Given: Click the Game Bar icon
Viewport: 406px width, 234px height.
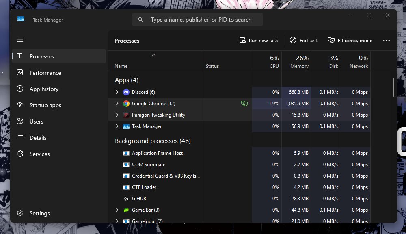Looking at the screenshot, I should [126, 210].
